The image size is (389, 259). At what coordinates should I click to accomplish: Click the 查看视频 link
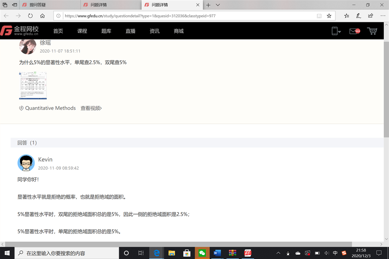[x=91, y=108]
